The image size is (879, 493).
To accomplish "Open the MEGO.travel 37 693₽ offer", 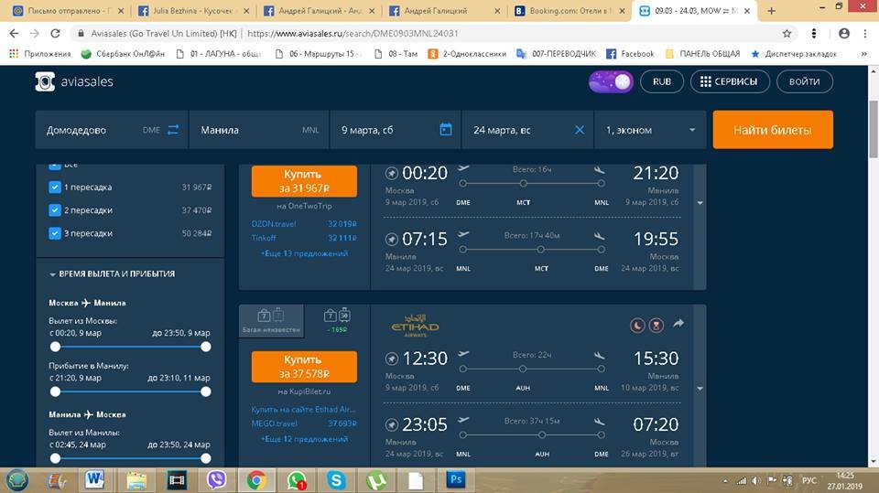I will pyautogui.click(x=304, y=423).
